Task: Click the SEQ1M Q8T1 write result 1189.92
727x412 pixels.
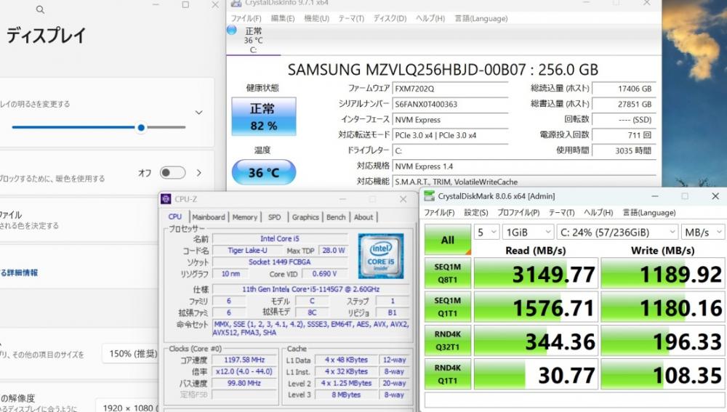Action: pyautogui.click(x=663, y=273)
